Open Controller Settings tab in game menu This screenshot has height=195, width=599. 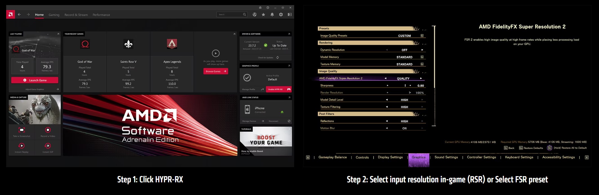click(x=482, y=157)
